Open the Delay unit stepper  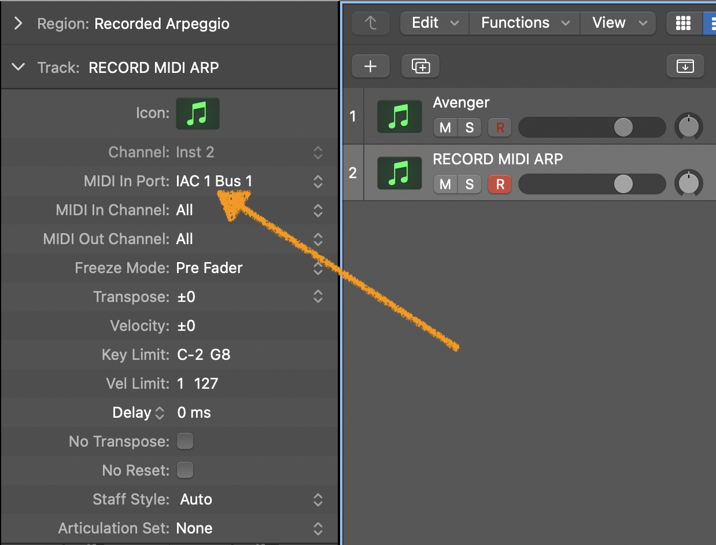click(160, 413)
